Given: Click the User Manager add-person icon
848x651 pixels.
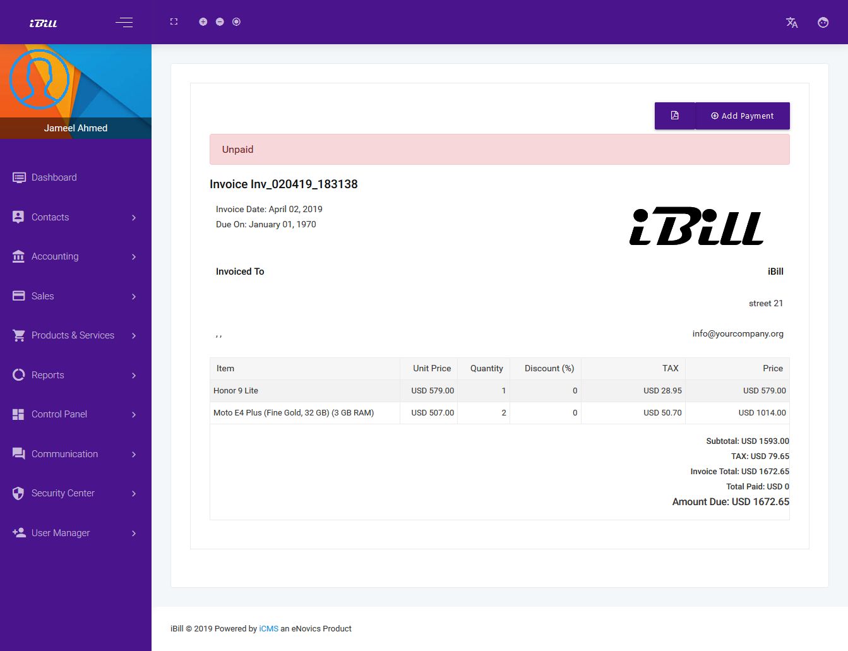Looking at the screenshot, I should tap(19, 533).
